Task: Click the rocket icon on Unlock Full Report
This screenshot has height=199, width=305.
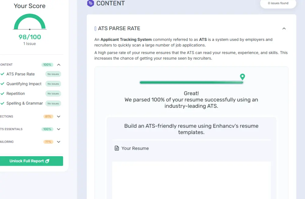Action: pyautogui.click(x=47, y=161)
